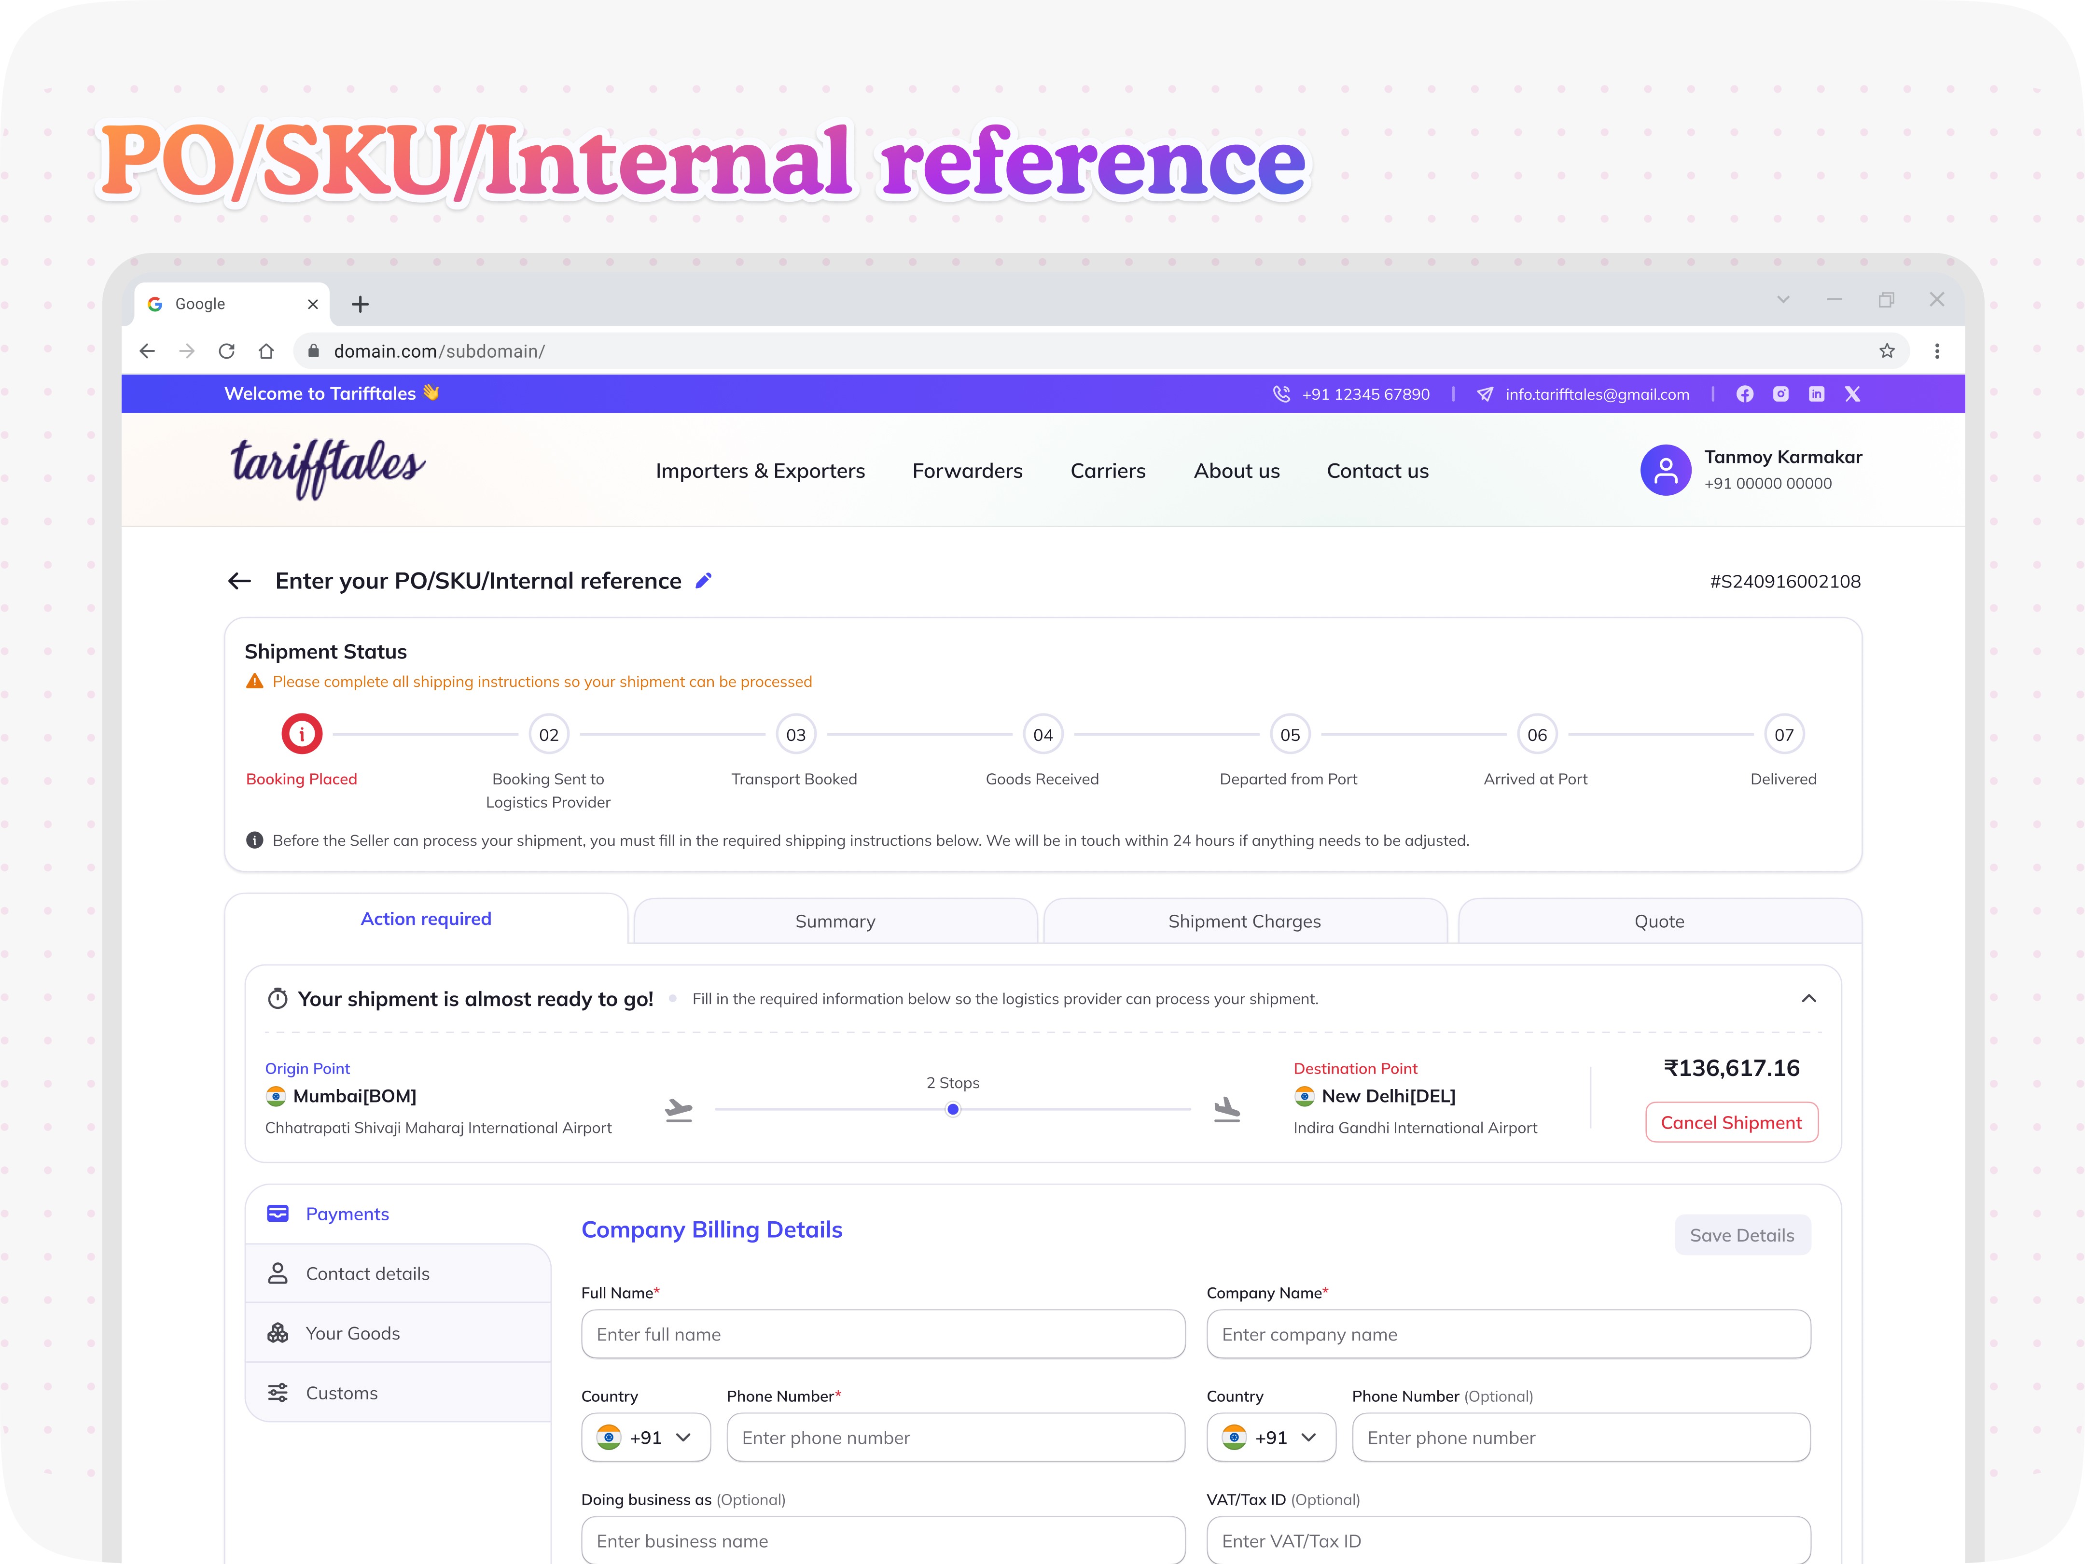
Task: Click the Enter full name input field
Action: (882, 1334)
